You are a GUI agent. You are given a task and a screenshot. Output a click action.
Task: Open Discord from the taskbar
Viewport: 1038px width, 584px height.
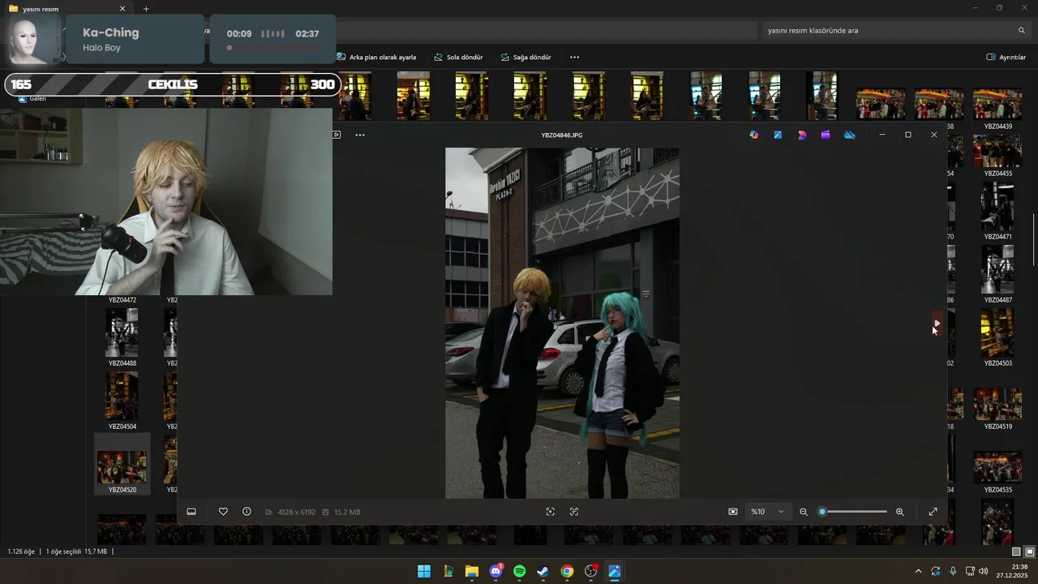(495, 571)
